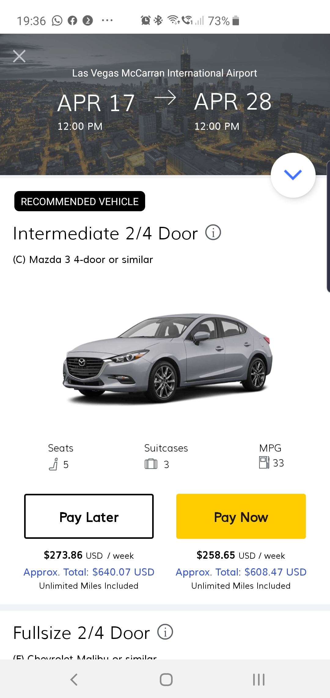The width and height of the screenshot is (330, 698).
Task: Tap the yellow Pay Now button
Action: tap(241, 516)
